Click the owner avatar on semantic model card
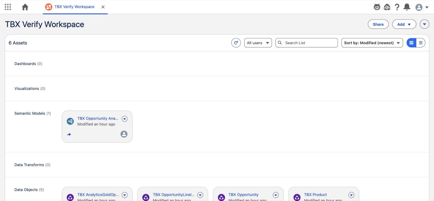434x201 pixels. point(124,134)
